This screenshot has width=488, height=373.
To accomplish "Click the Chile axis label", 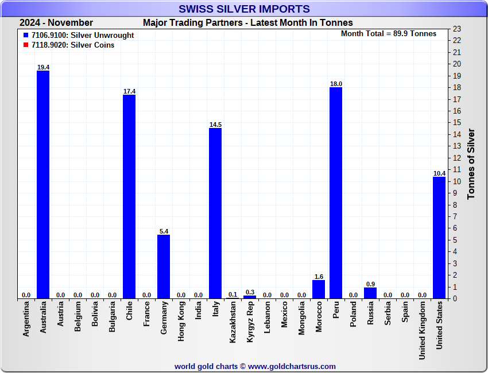I will tap(129, 310).
